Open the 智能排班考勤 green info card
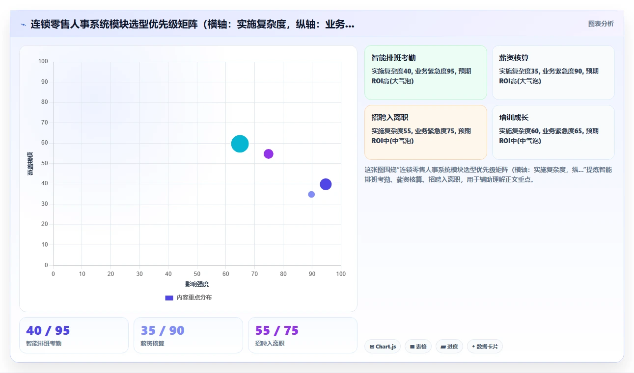This screenshot has width=634, height=373. pyautogui.click(x=425, y=73)
